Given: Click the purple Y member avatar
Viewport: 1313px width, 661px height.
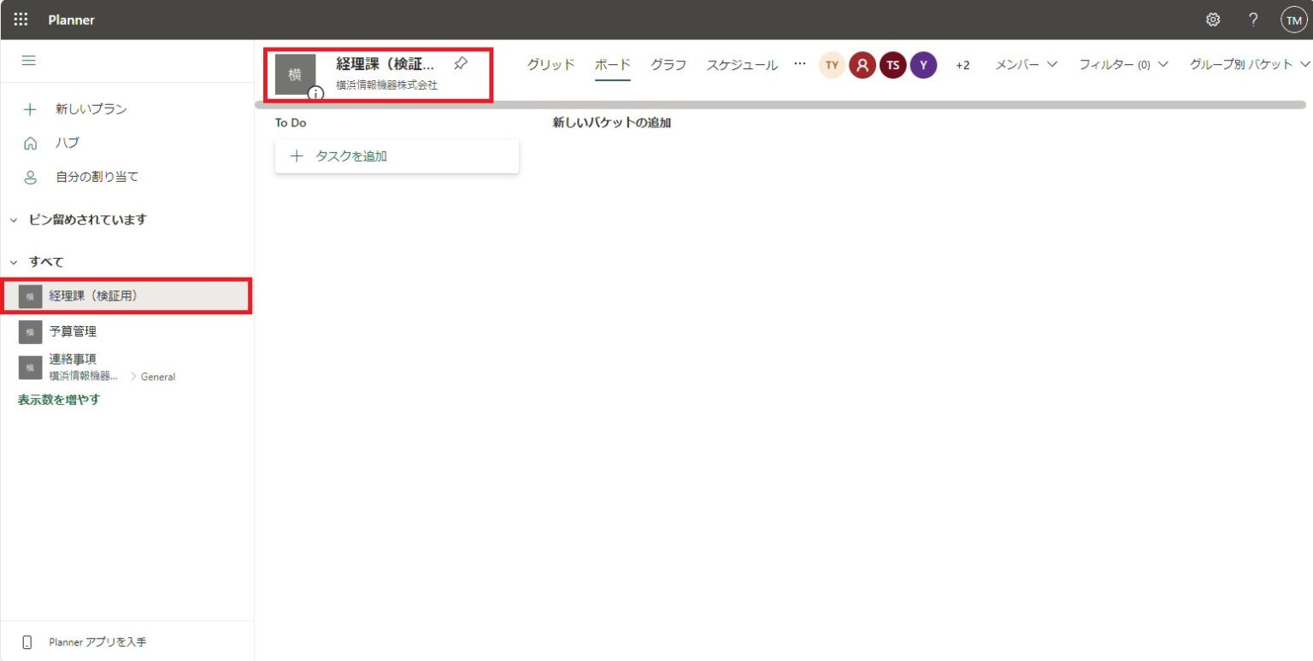Looking at the screenshot, I should coord(923,65).
